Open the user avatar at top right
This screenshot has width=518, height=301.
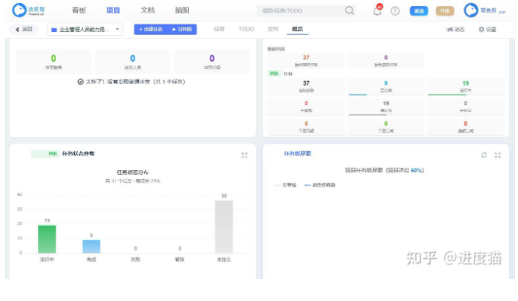click(x=470, y=10)
